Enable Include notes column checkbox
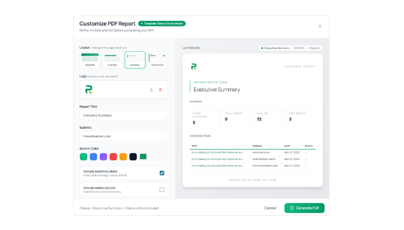Image resolution: width=404 pixels, height=230 pixels. click(162, 190)
